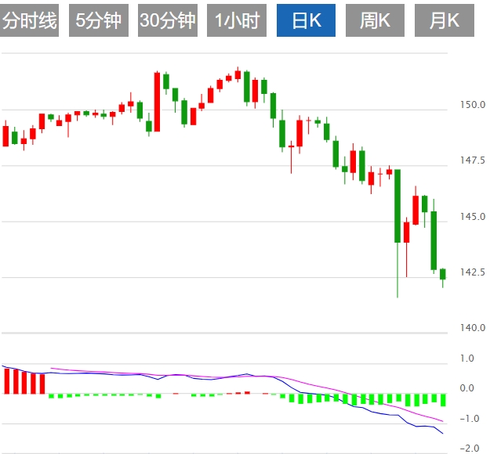Click the 142.5 price axis label

point(473,272)
